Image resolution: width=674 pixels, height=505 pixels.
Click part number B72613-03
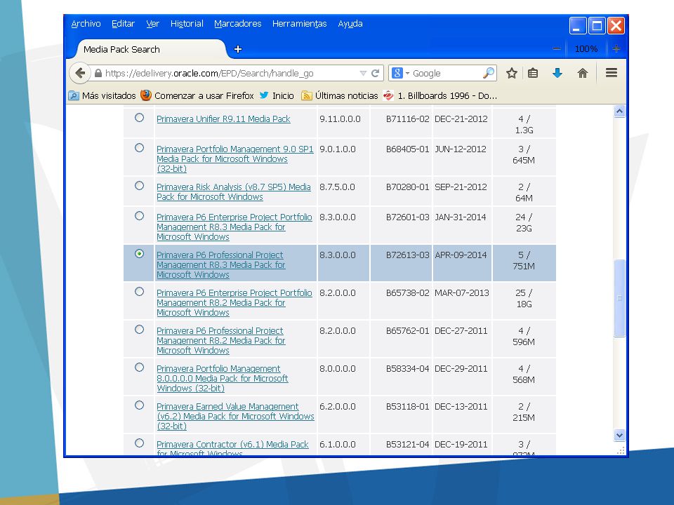pos(407,255)
